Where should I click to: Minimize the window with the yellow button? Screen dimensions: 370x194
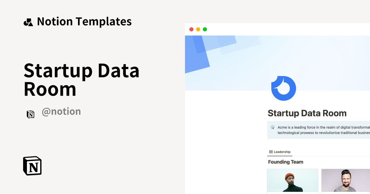coord(198,29)
